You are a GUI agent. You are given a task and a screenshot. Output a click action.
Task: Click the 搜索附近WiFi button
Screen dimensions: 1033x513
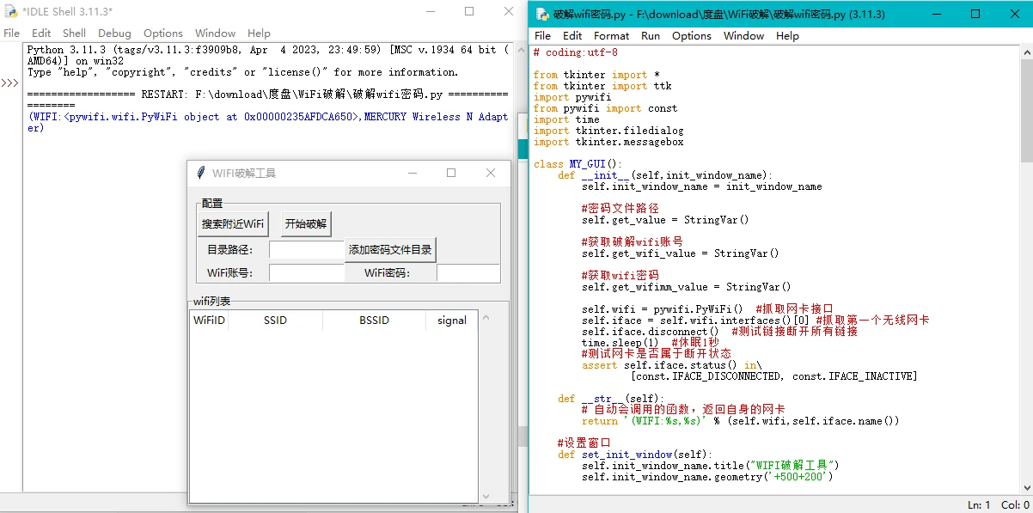pyautogui.click(x=233, y=224)
